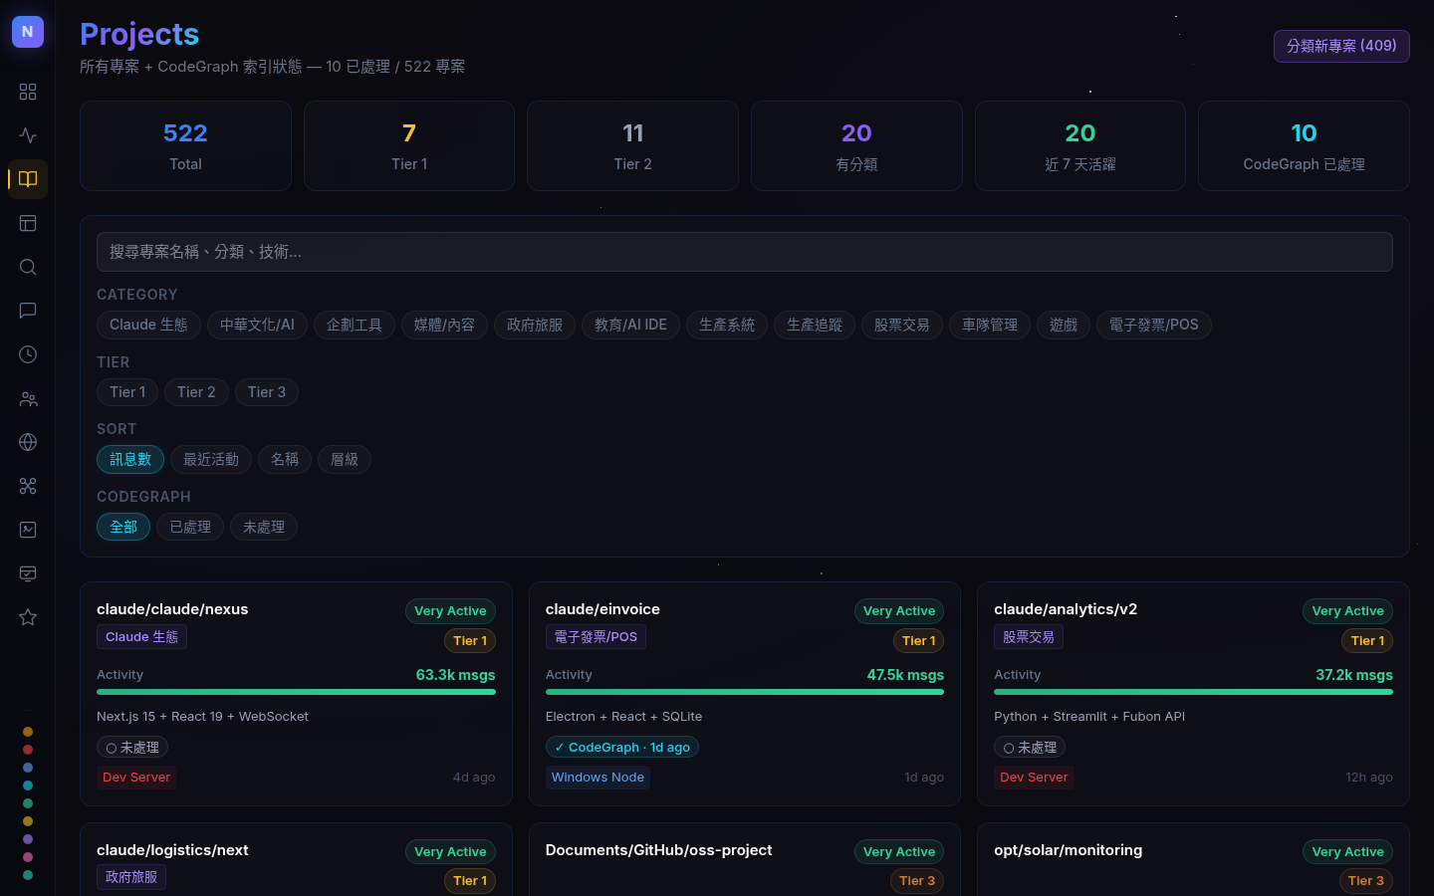Toggle the 電子發票/POS category filter chip
Viewport: 1434px width, 896px height.
(x=1154, y=325)
